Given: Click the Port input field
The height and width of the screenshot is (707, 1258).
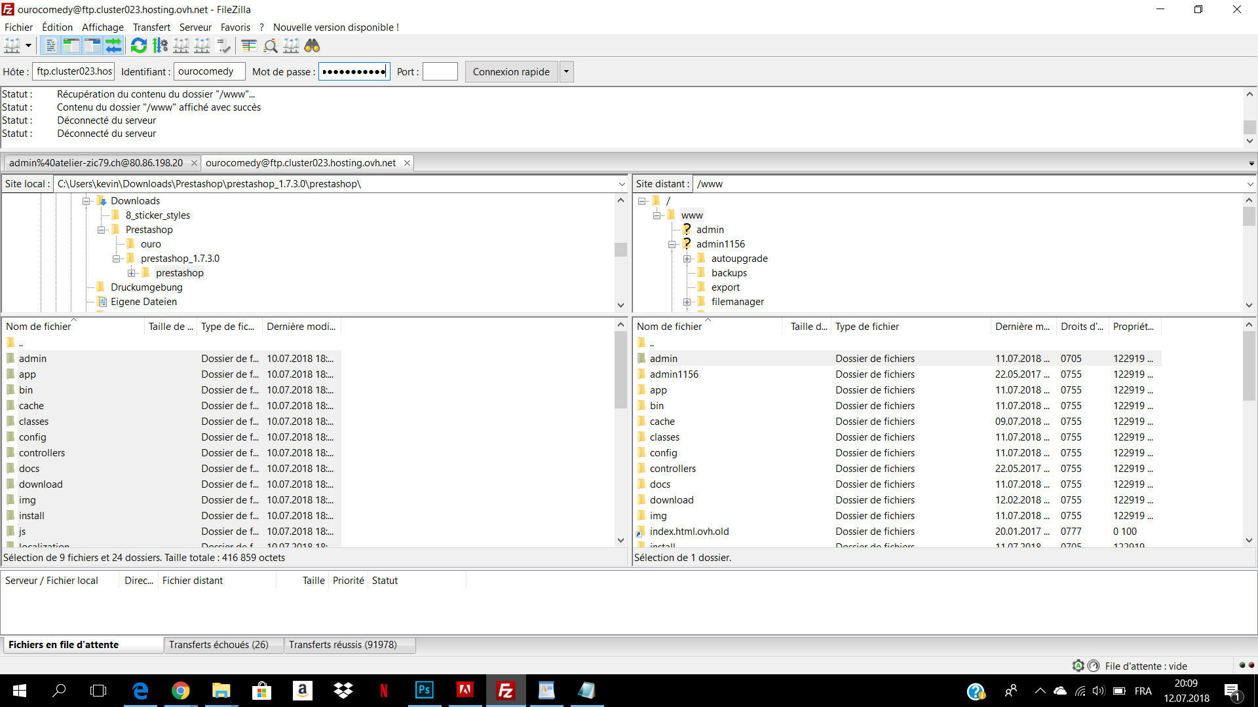Looking at the screenshot, I should [x=440, y=72].
